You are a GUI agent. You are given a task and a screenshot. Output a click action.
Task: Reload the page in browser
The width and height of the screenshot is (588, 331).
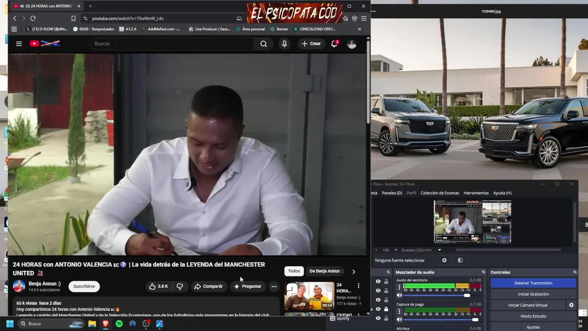[33, 18]
